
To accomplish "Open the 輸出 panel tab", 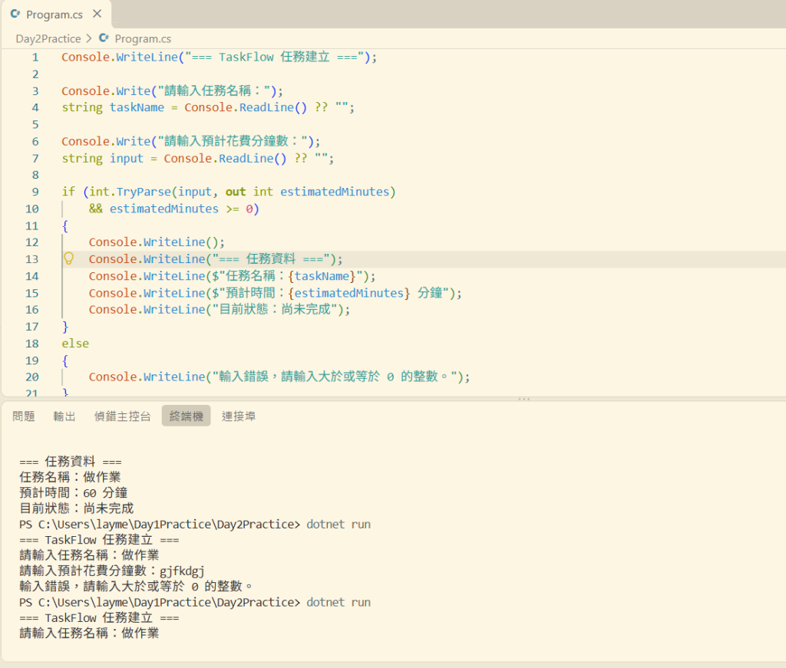I will [x=64, y=416].
